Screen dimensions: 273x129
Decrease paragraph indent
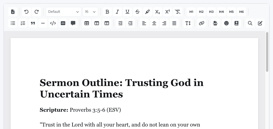click(x=120, y=23)
